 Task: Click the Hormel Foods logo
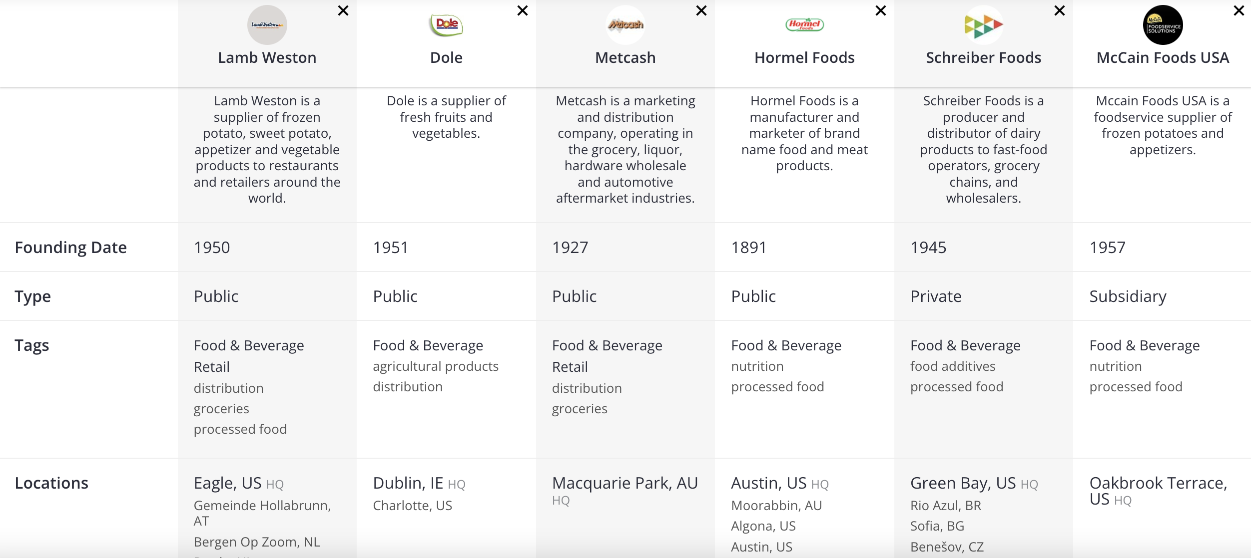tap(804, 25)
